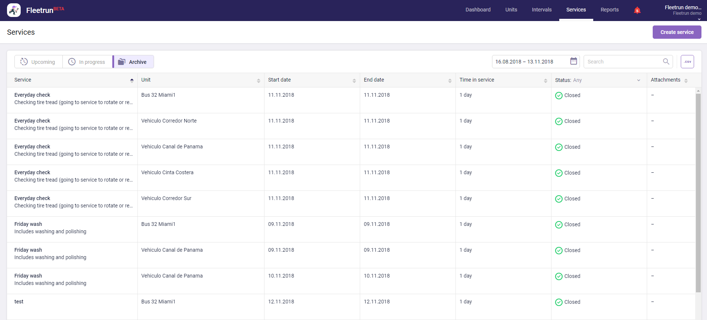Click the vertical table scrollbar
The image size is (707, 320).
click(x=698, y=192)
